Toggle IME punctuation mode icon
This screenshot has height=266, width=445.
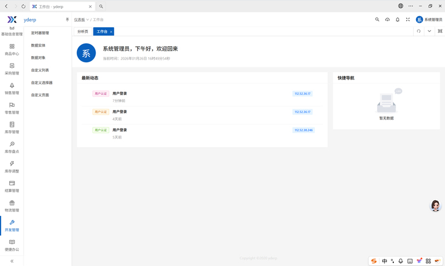[x=393, y=261]
